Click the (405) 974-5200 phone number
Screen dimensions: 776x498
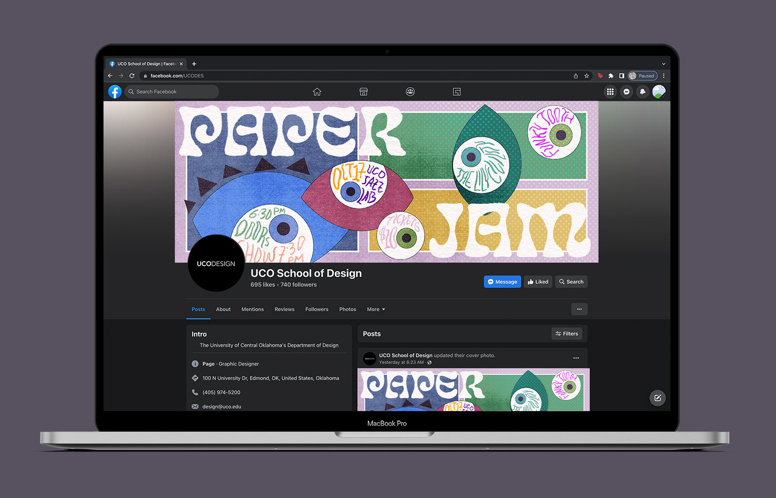click(221, 393)
